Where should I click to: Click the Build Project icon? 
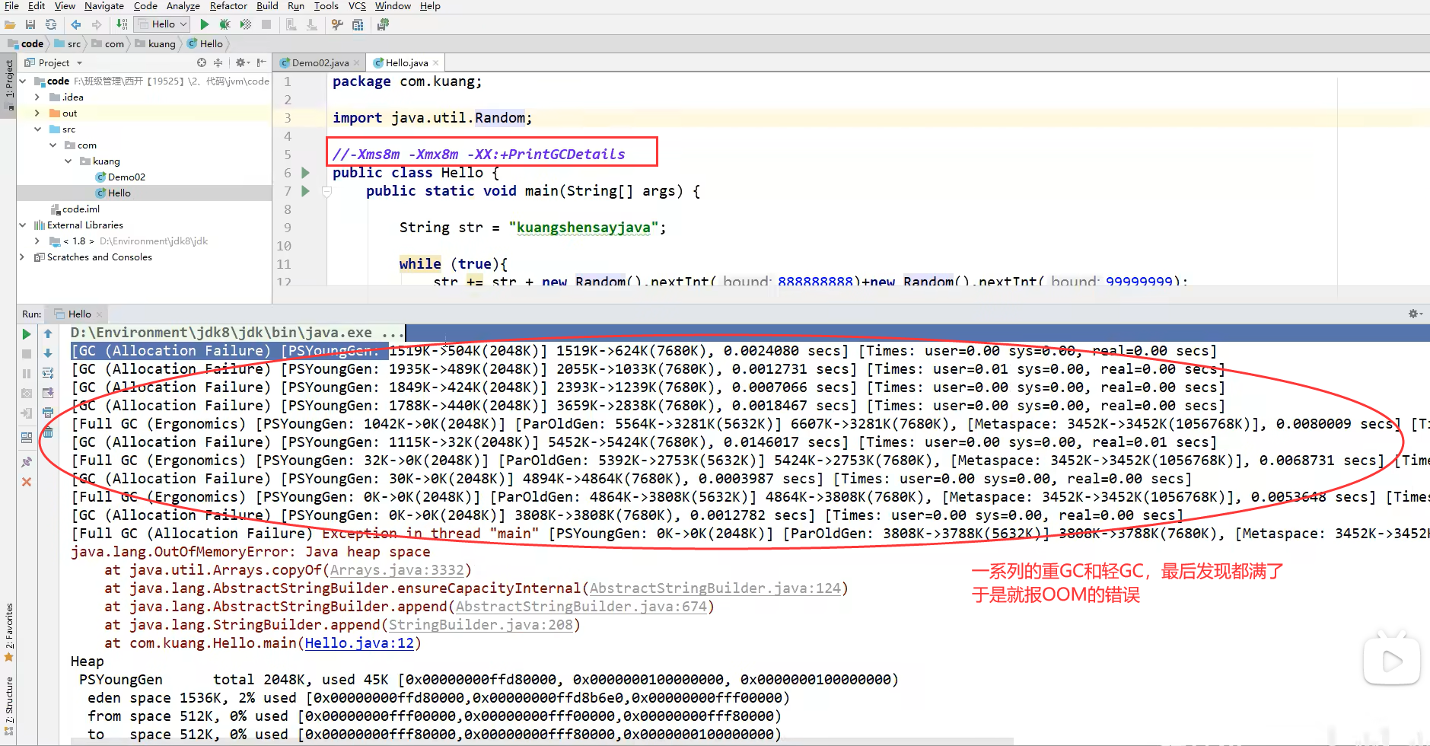point(122,24)
